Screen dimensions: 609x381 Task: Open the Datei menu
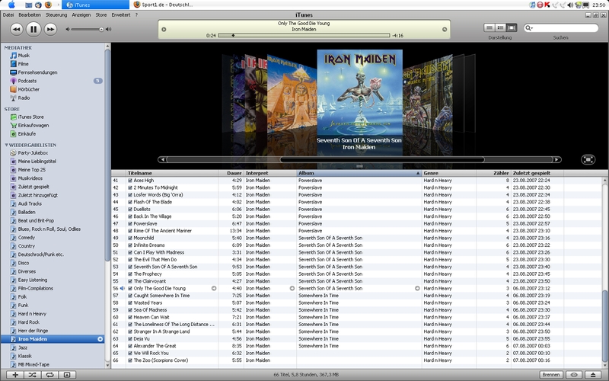pyautogui.click(x=8, y=14)
